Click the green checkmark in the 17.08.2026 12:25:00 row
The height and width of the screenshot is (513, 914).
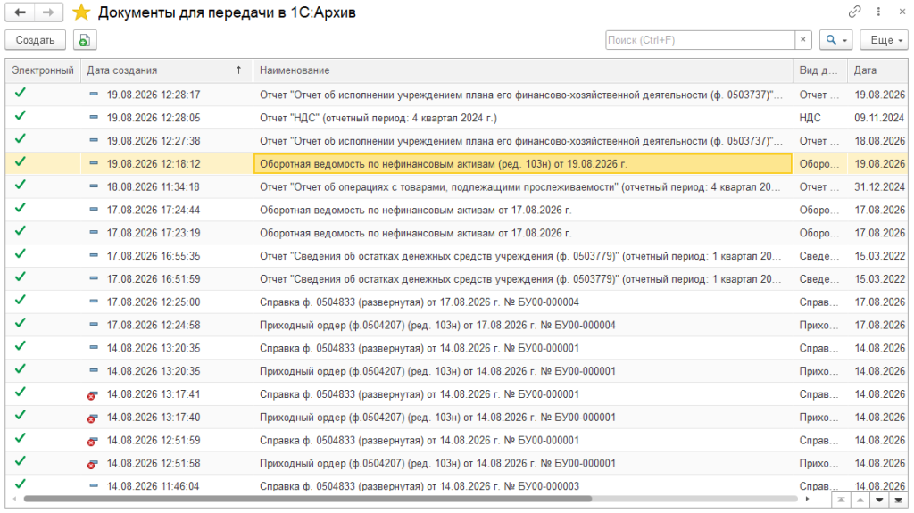pyautogui.click(x=21, y=301)
